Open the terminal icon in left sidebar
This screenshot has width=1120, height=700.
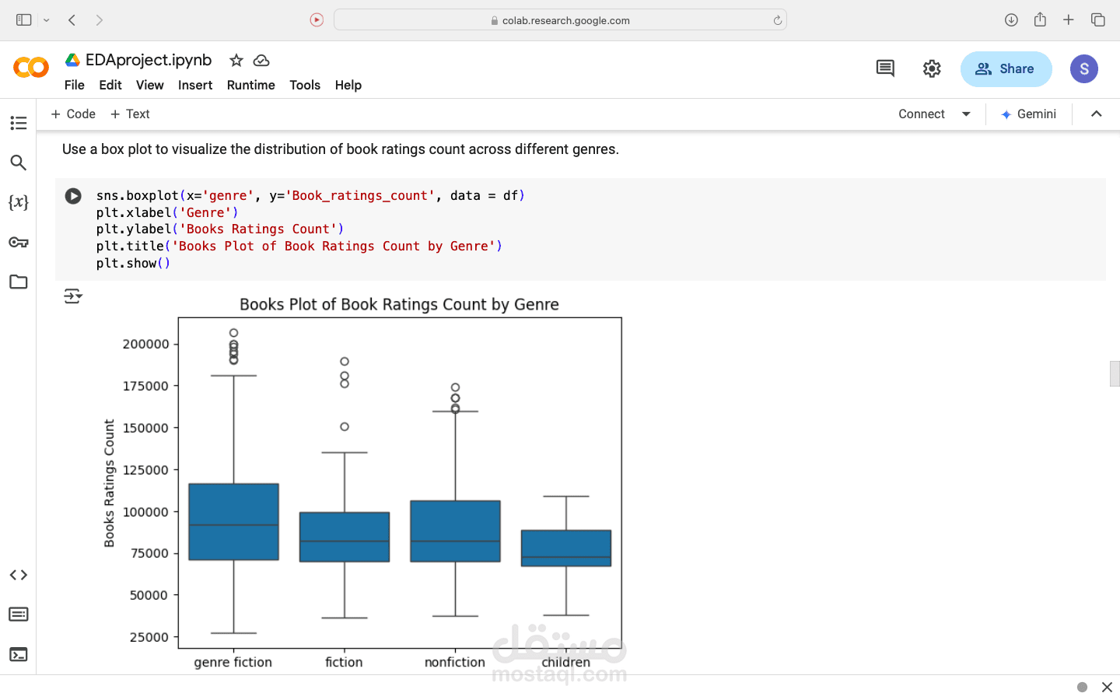tap(19, 654)
